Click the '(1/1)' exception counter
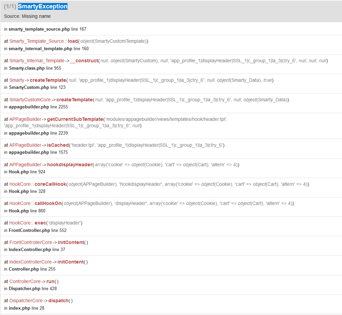 point(10,6)
